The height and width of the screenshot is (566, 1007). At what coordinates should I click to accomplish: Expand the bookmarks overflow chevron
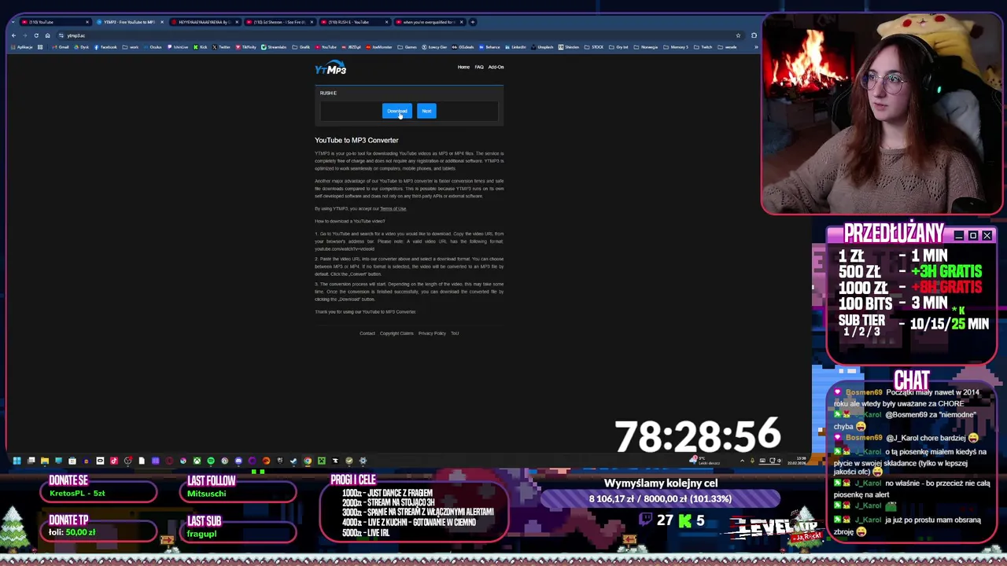point(756,47)
